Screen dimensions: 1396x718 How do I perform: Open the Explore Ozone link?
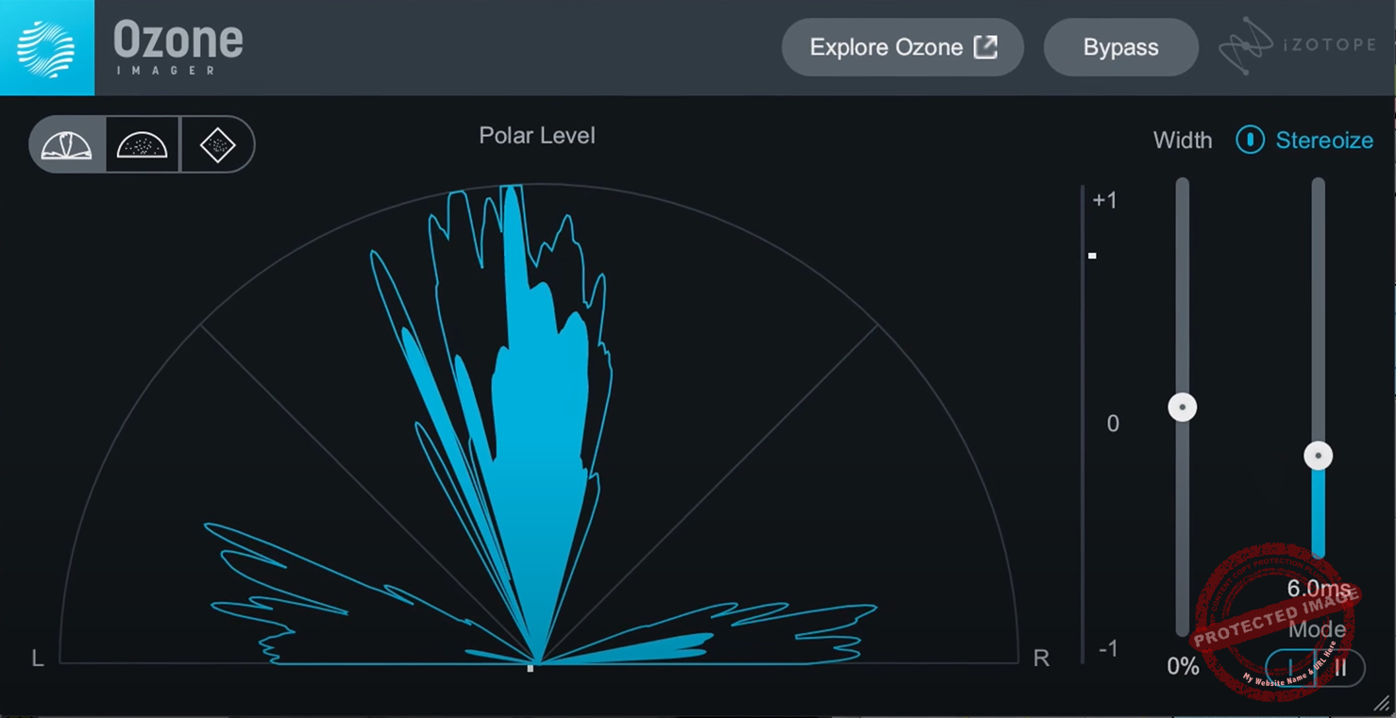(902, 47)
